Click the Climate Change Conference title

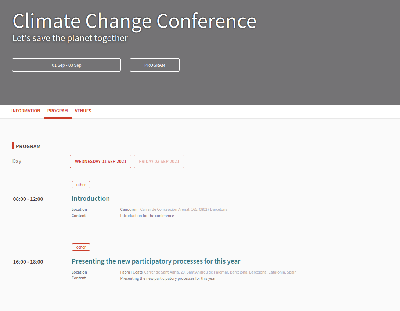[134, 21]
